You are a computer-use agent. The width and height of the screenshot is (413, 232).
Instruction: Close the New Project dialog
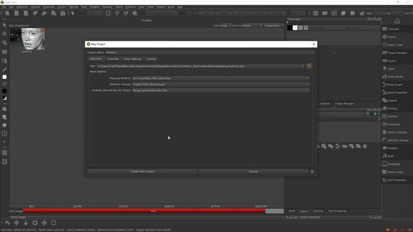314,44
